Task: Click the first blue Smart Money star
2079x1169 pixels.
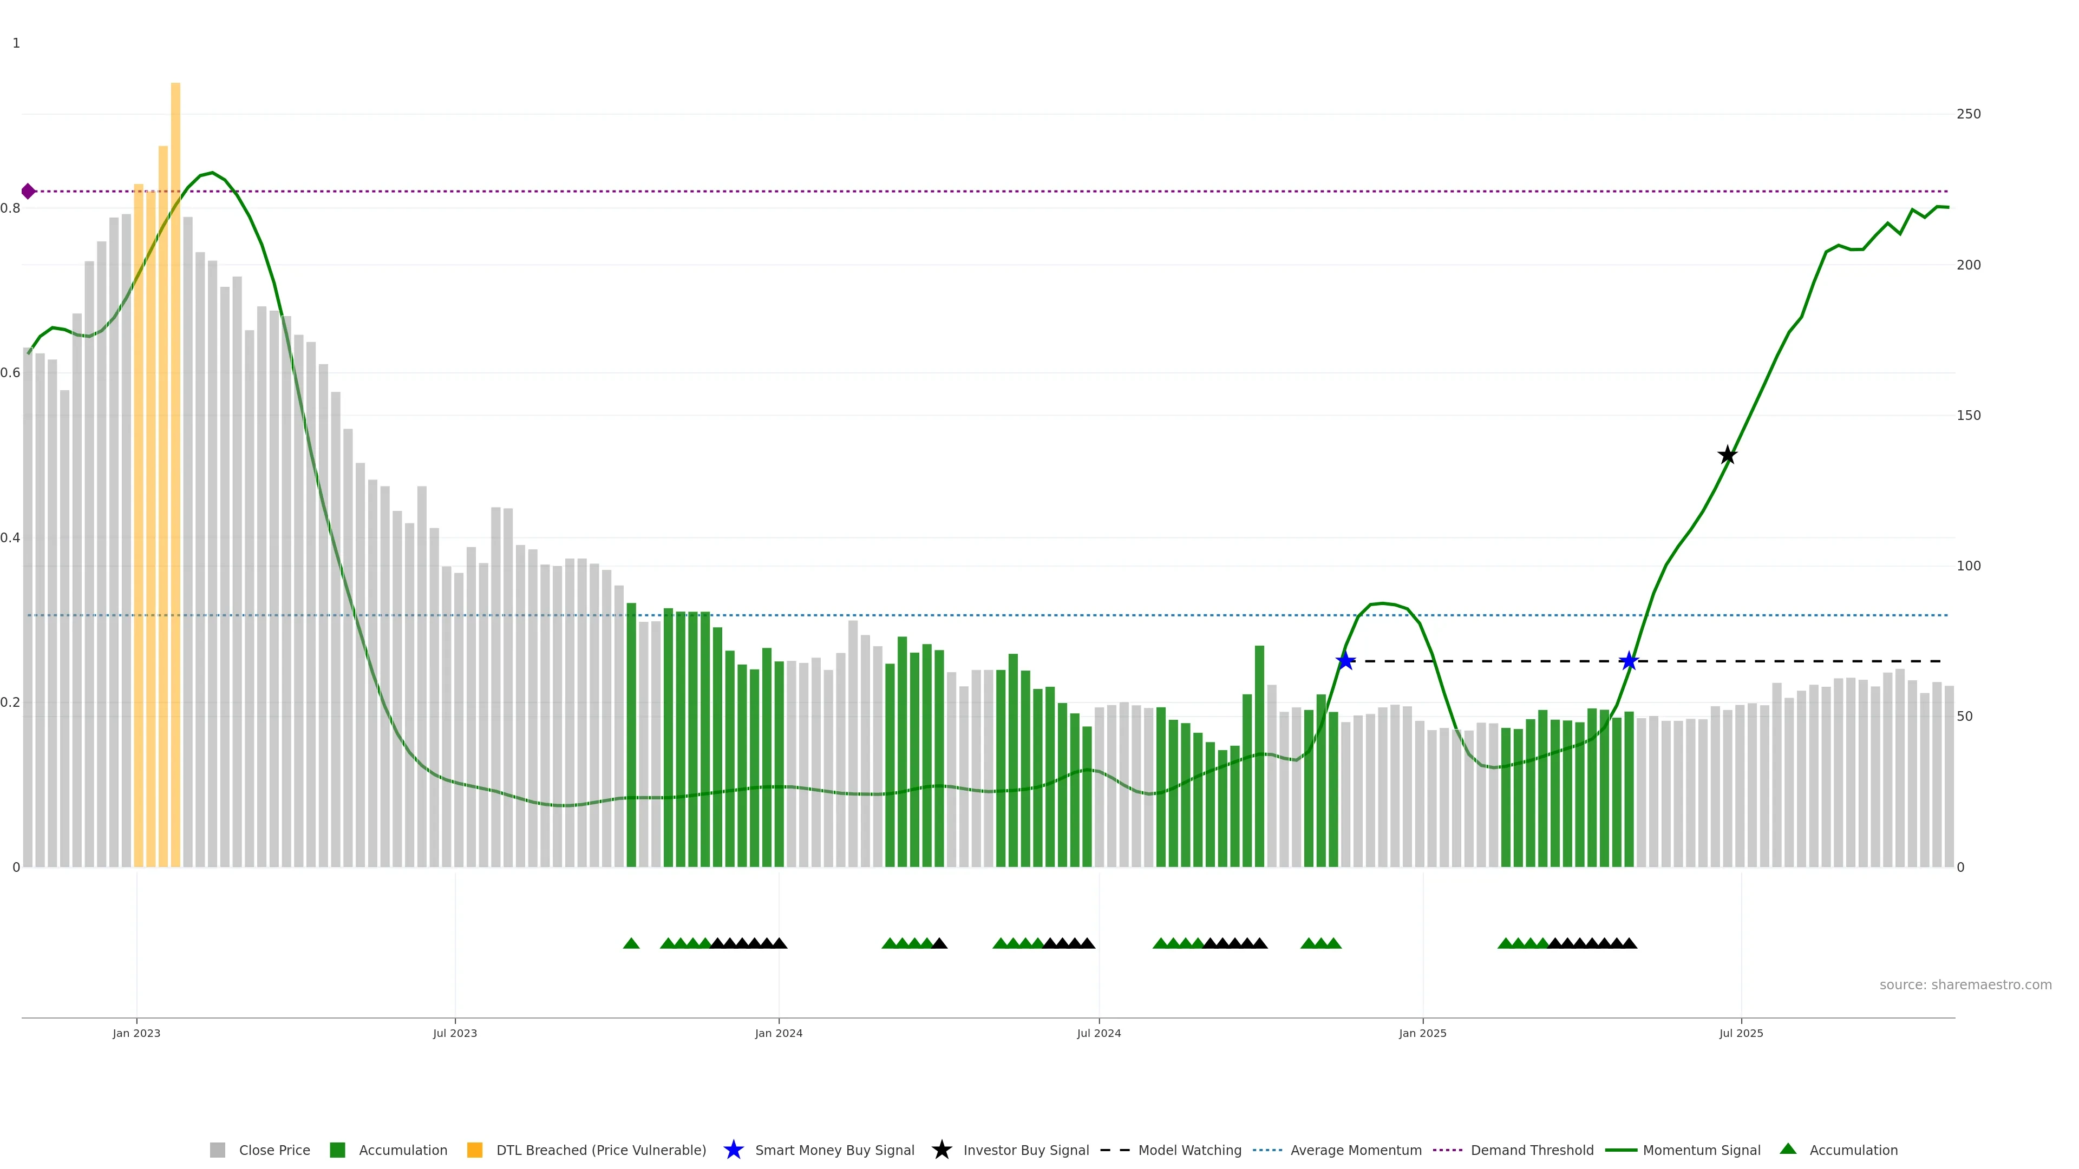Action: click(1345, 661)
